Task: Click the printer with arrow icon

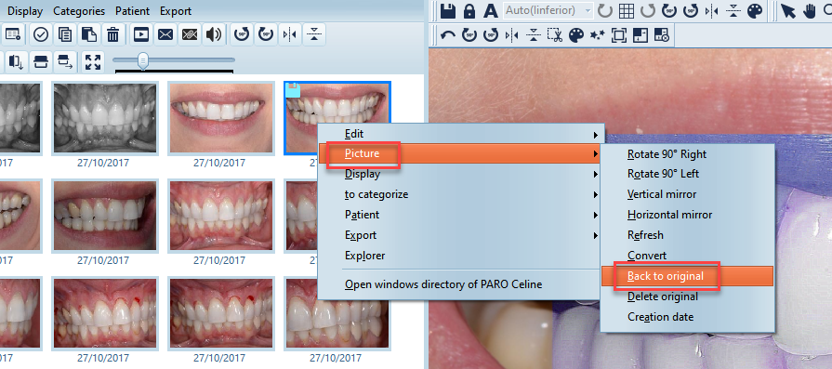Action: (x=65, y=61)
